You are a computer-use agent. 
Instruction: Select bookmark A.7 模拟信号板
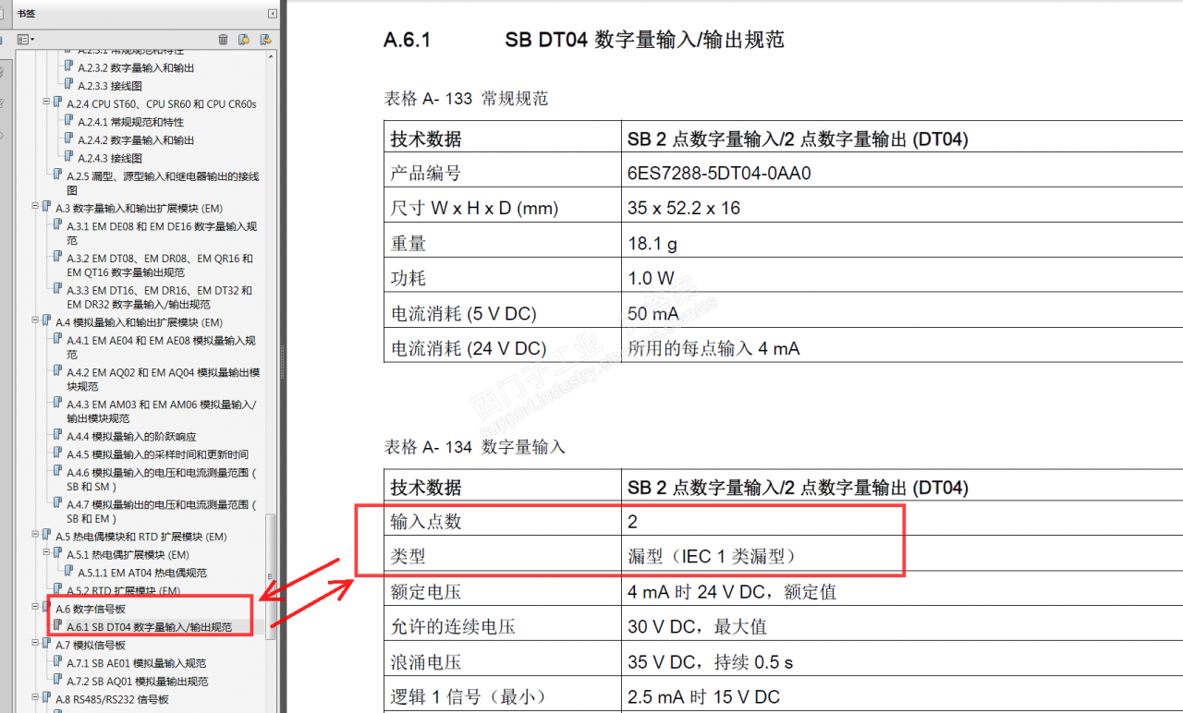[x=90, y=646]
